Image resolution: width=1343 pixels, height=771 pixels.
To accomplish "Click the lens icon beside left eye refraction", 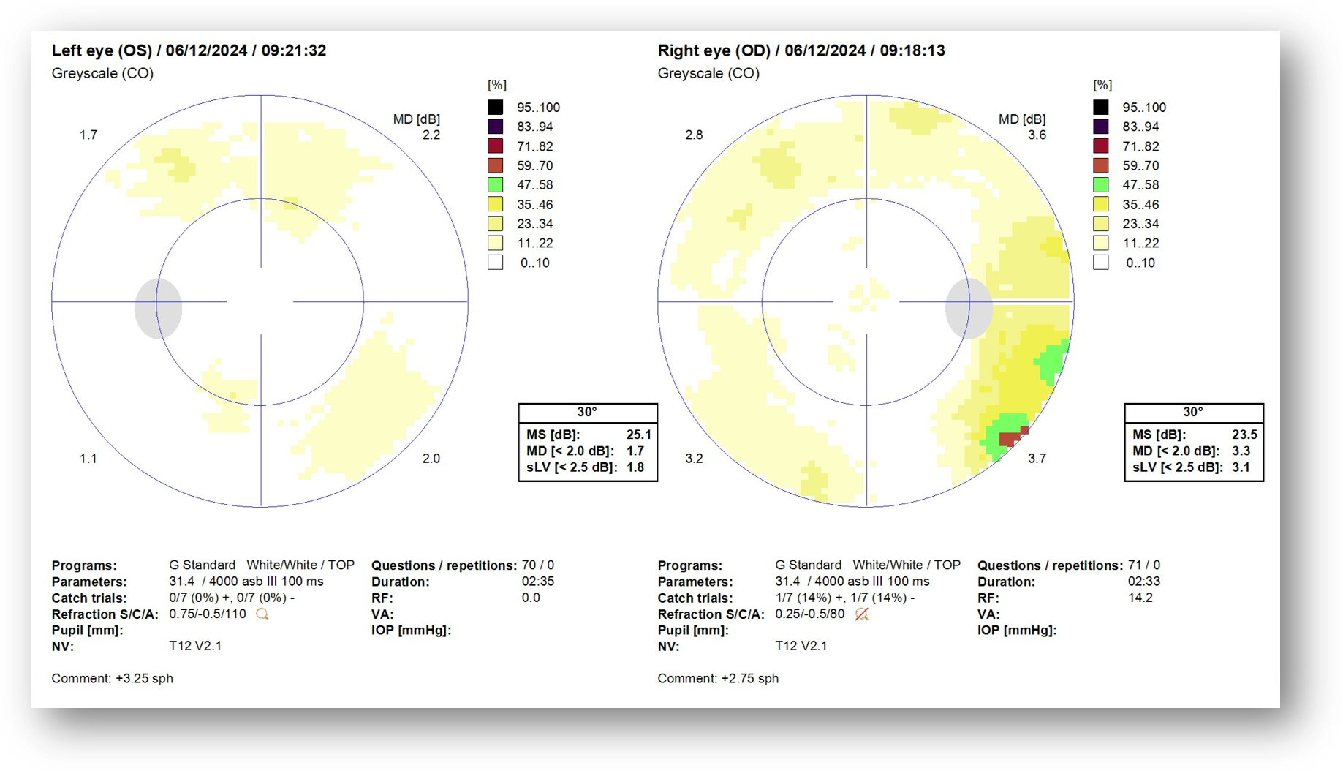I will [262, 614].
